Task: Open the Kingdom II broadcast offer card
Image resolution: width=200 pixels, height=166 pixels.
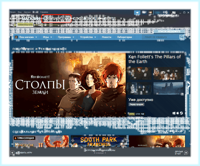Action: click(41, 141)
